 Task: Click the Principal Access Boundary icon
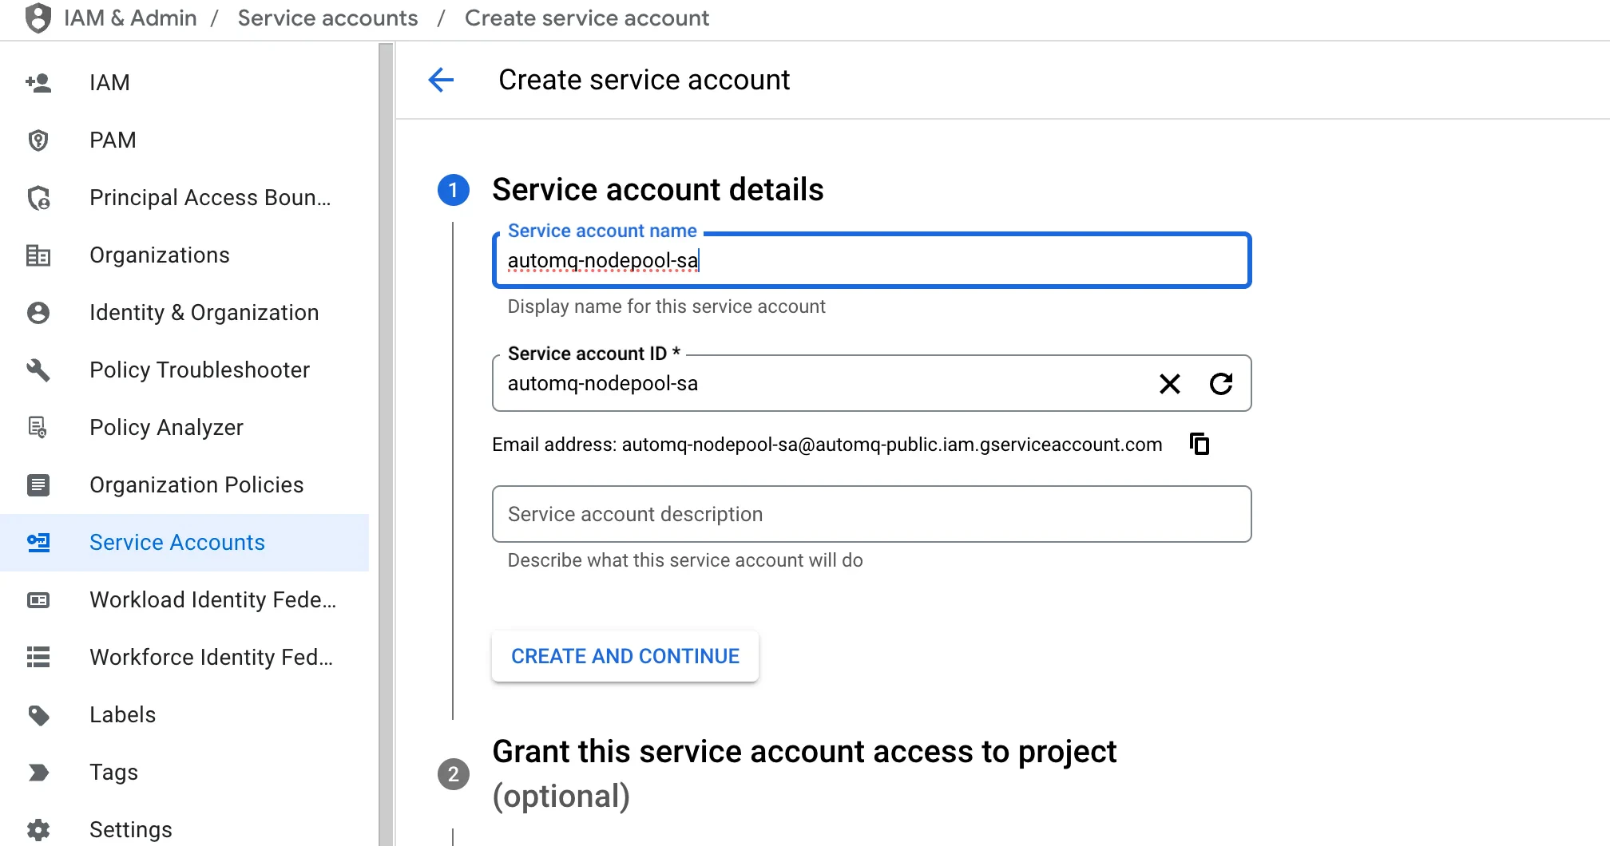tap(38, 197)
